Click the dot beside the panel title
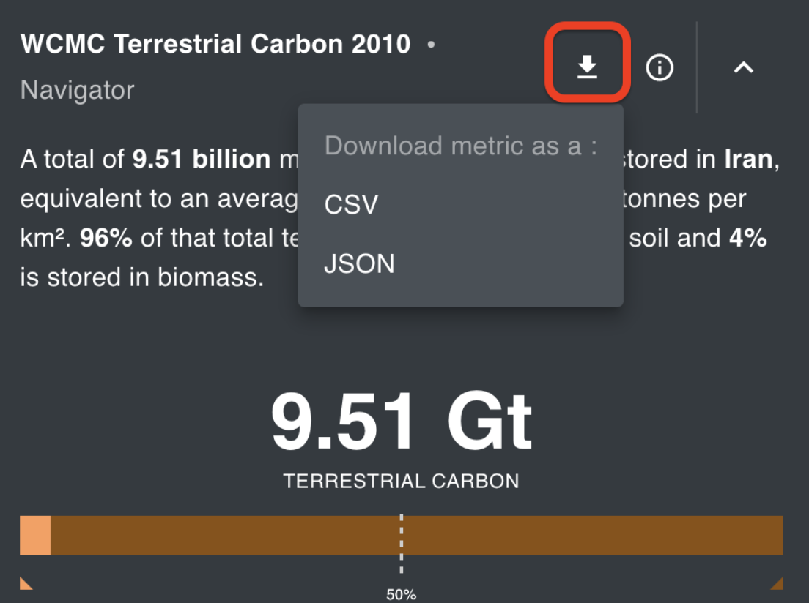 [431, 45]
